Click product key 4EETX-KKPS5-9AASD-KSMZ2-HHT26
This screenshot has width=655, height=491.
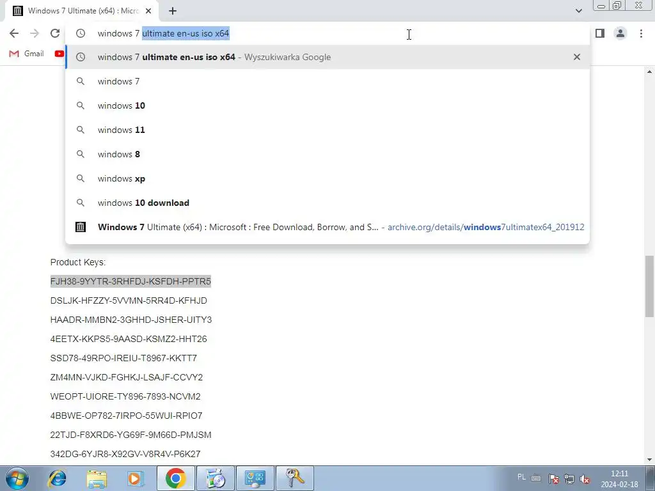coord(129,339)
